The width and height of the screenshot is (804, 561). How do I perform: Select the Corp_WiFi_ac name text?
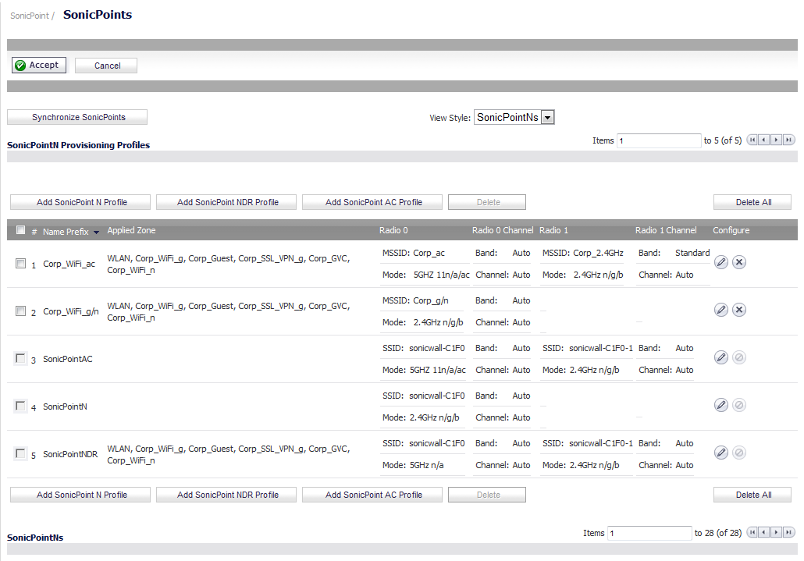click(69, 264)
